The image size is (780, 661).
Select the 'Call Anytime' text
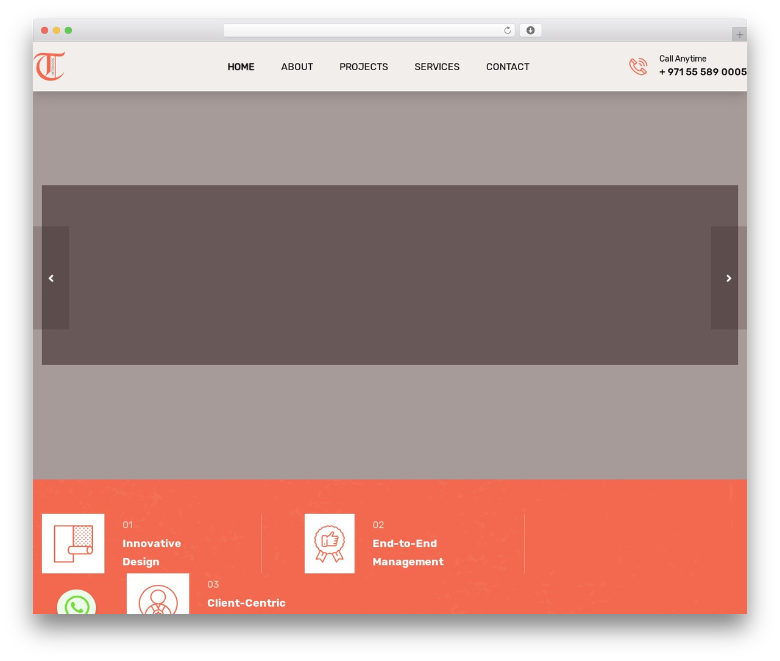pos(682,59)
